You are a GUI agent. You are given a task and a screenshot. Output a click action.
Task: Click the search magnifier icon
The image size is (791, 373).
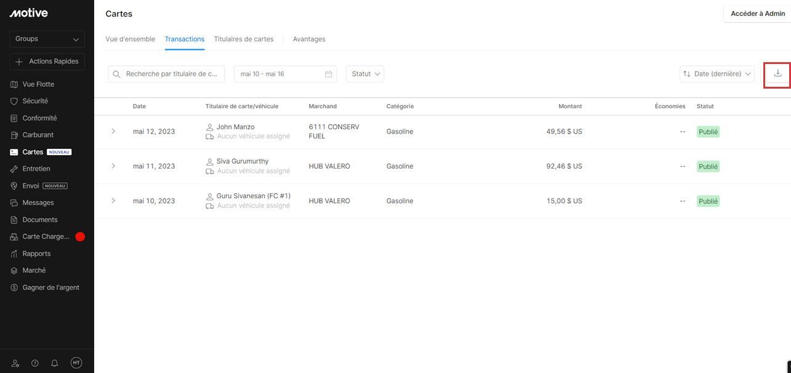tap(116, 74)
